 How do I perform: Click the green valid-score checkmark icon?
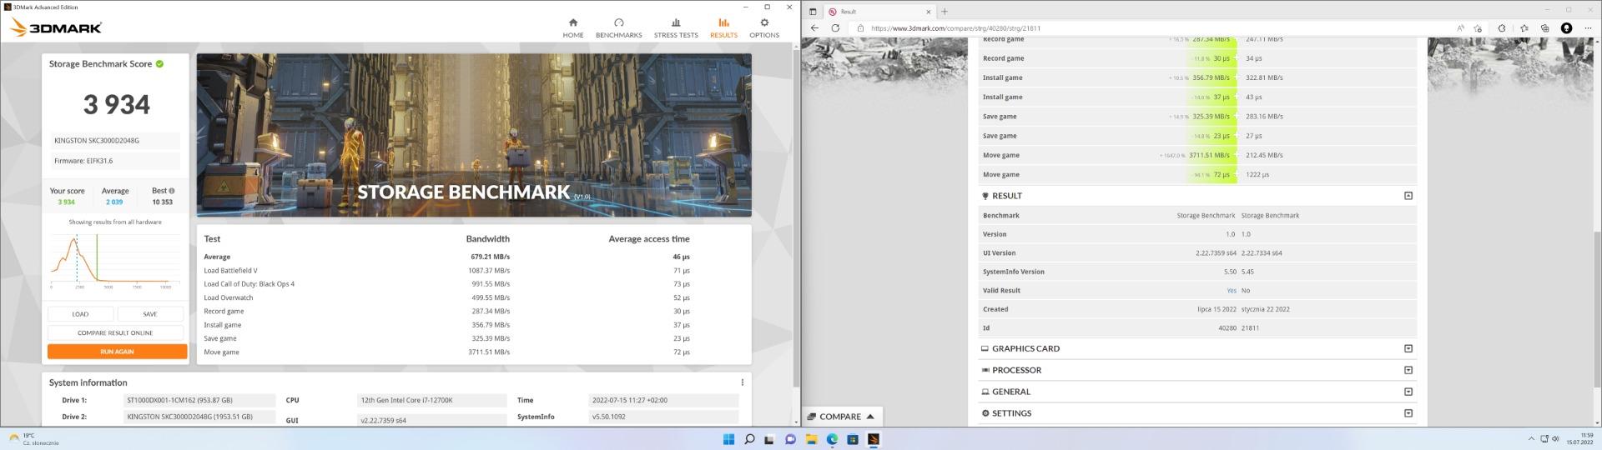point(159,63)
